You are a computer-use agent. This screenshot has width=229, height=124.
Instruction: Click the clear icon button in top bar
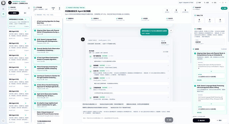pos(214,3)
